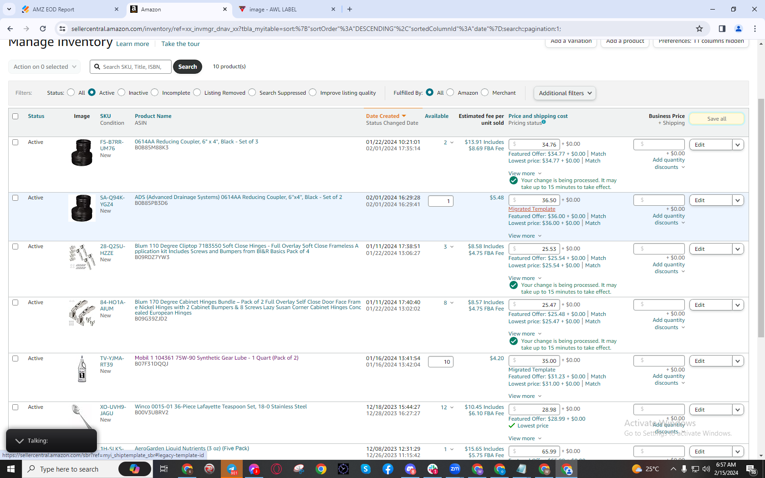Viewport: 765px width, 478px height.
Task: Open Zoom from the taskbar
Action: coord(455,469)
